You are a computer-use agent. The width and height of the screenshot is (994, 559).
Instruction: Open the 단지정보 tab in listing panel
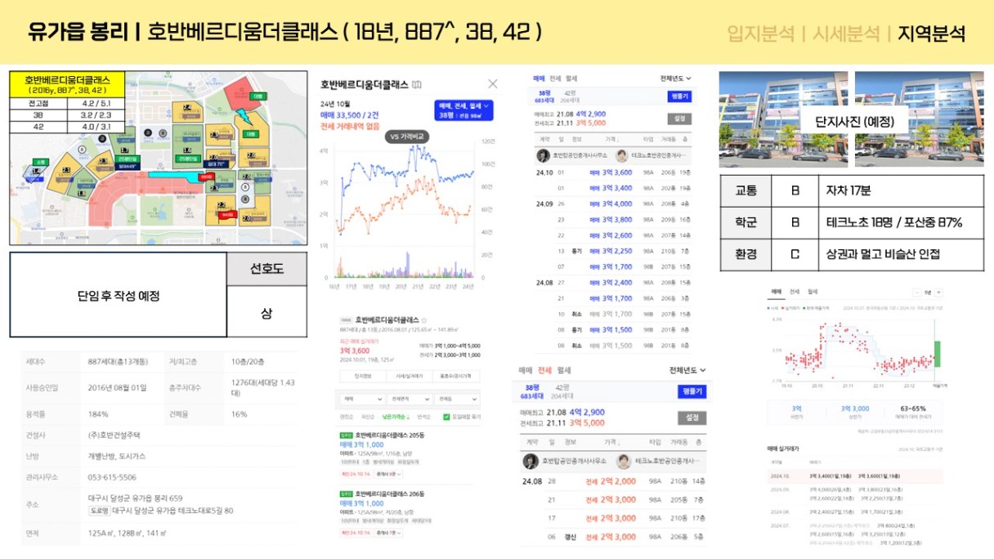coord(363,376)
